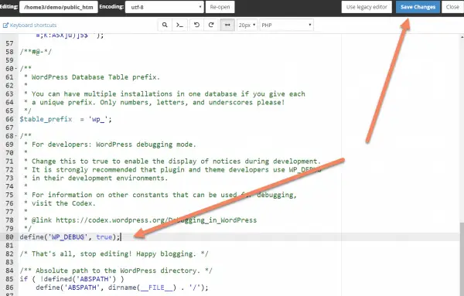Click "a unique prefix. Only numbers" comment line
Viewport: 464px width, 296px height.
coord(154,103)
